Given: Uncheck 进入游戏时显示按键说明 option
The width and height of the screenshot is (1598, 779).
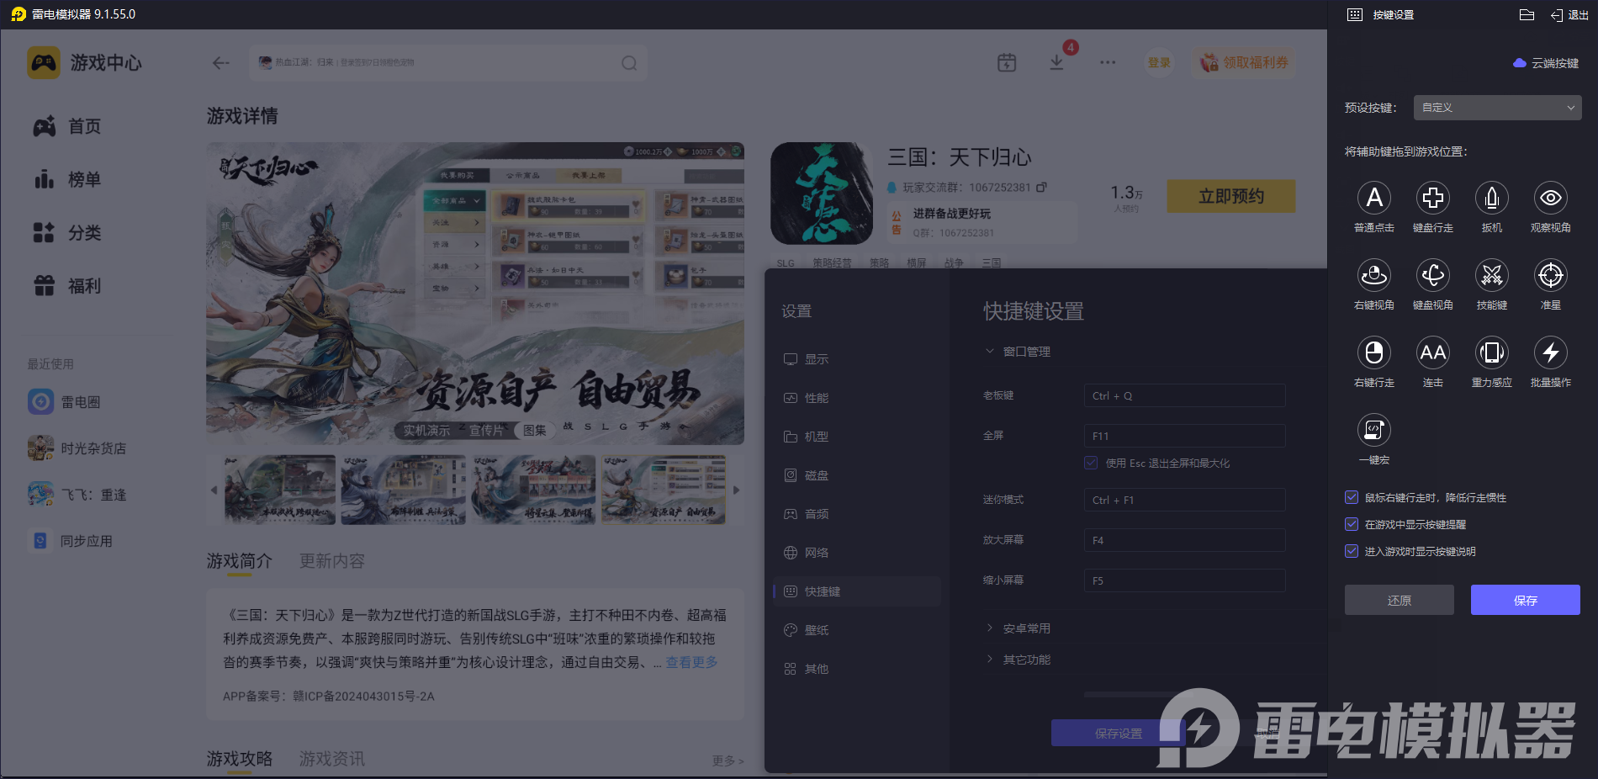Looking at the screenshot, I should [1352, 552].
